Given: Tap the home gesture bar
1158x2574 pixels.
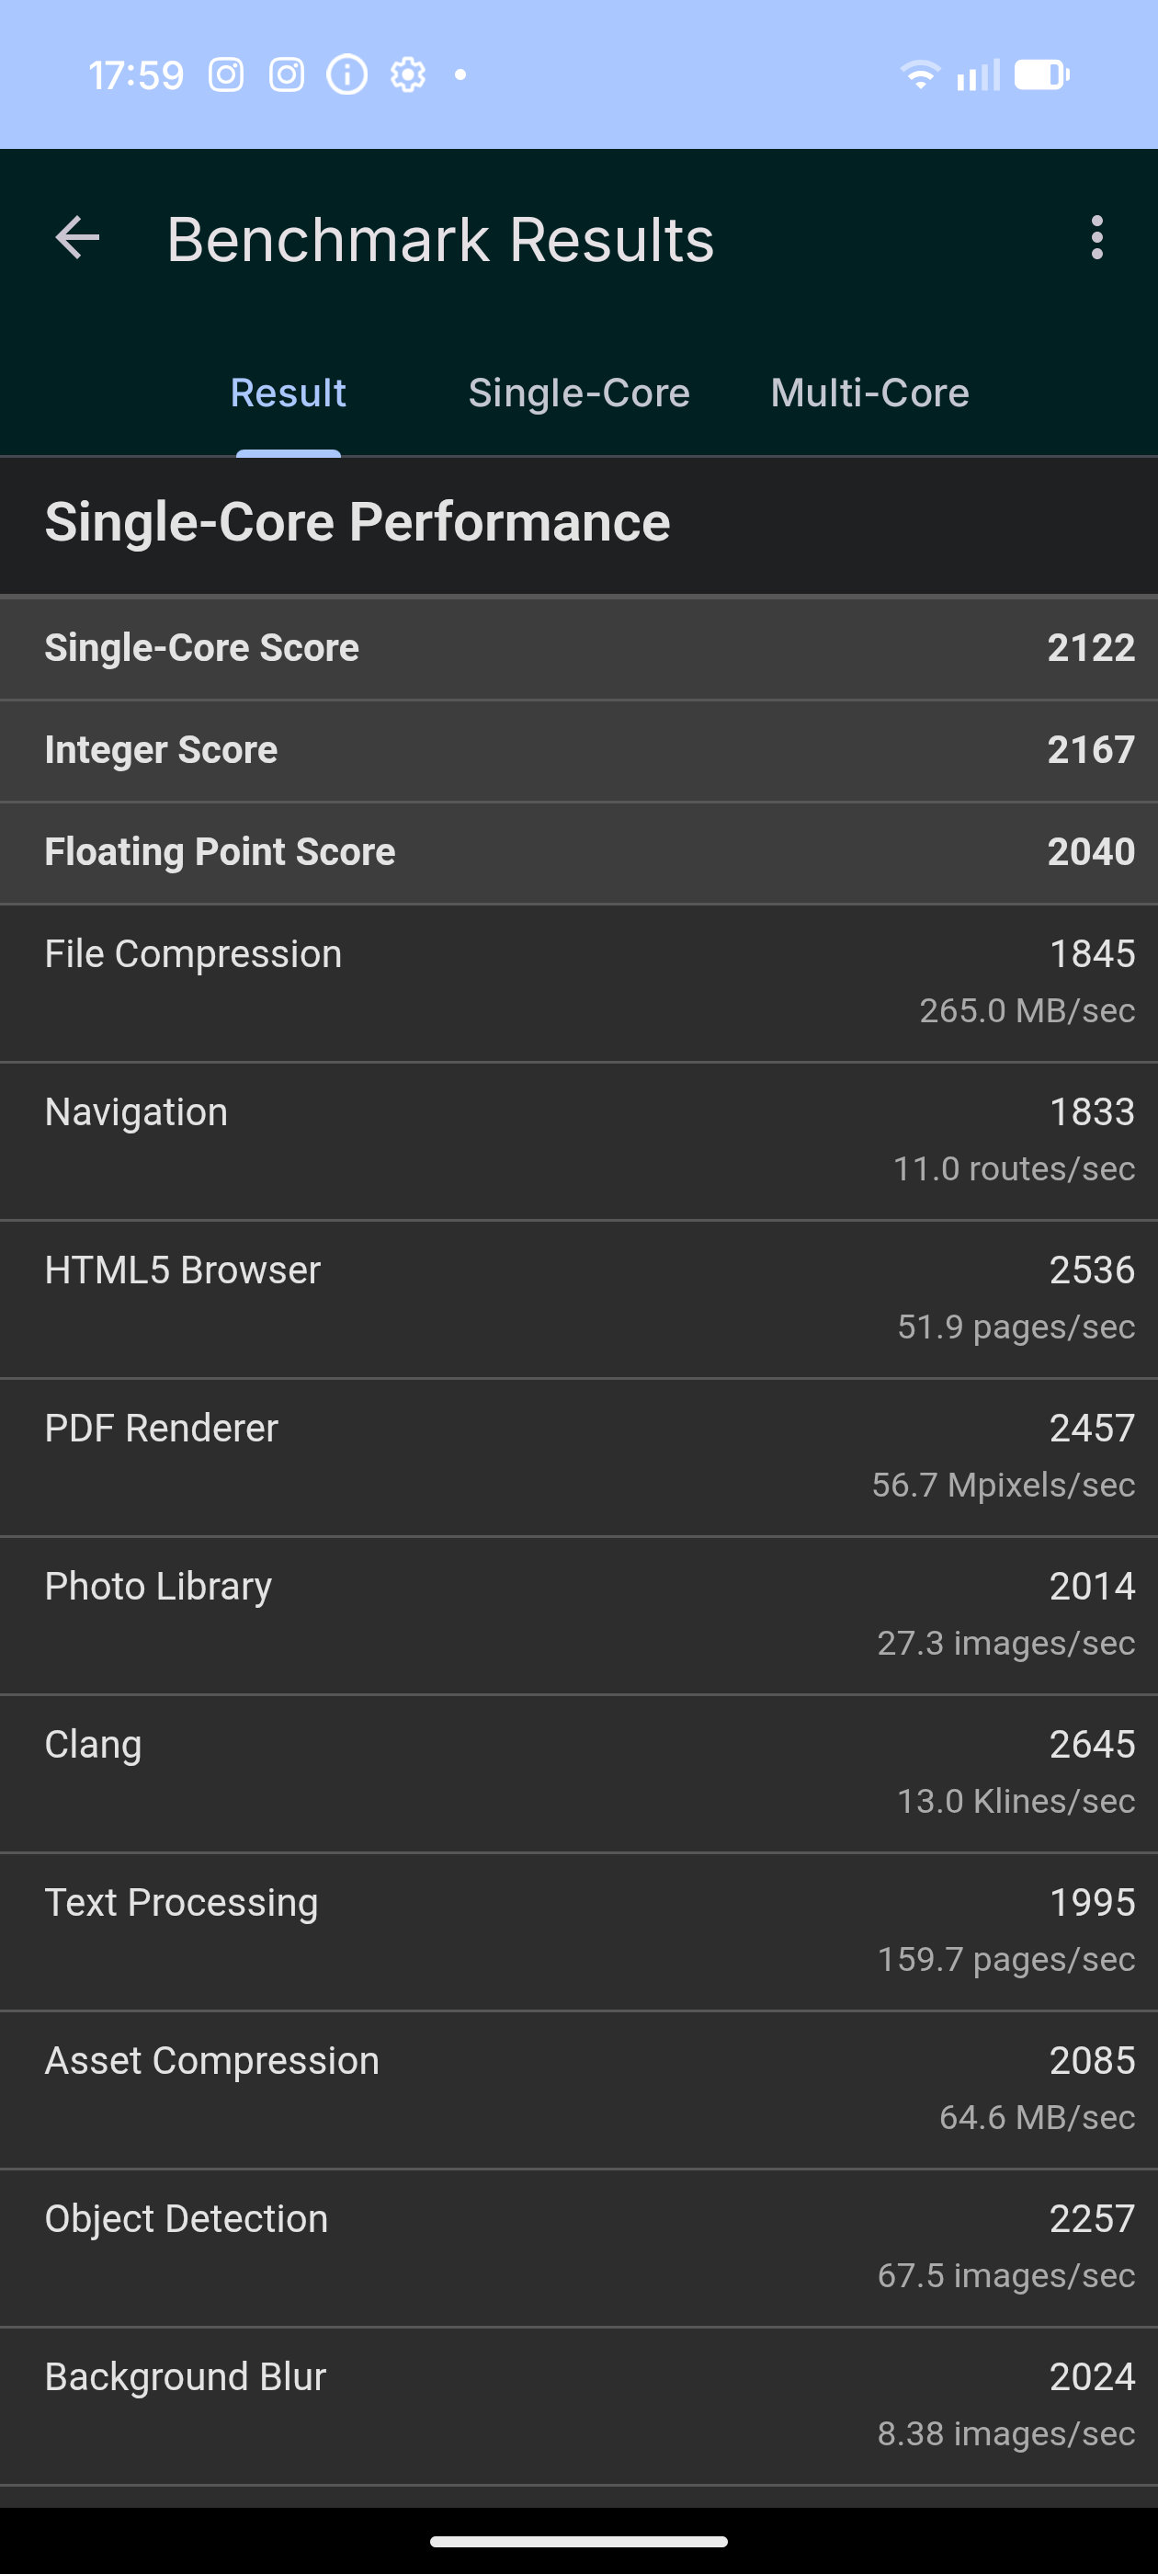Looking at the screenshot, I should tap(578, 2541).
